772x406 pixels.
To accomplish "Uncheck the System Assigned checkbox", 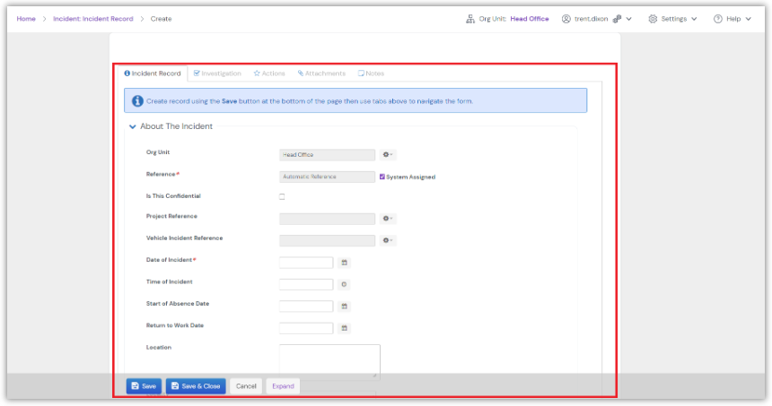I will coord(382,177).
